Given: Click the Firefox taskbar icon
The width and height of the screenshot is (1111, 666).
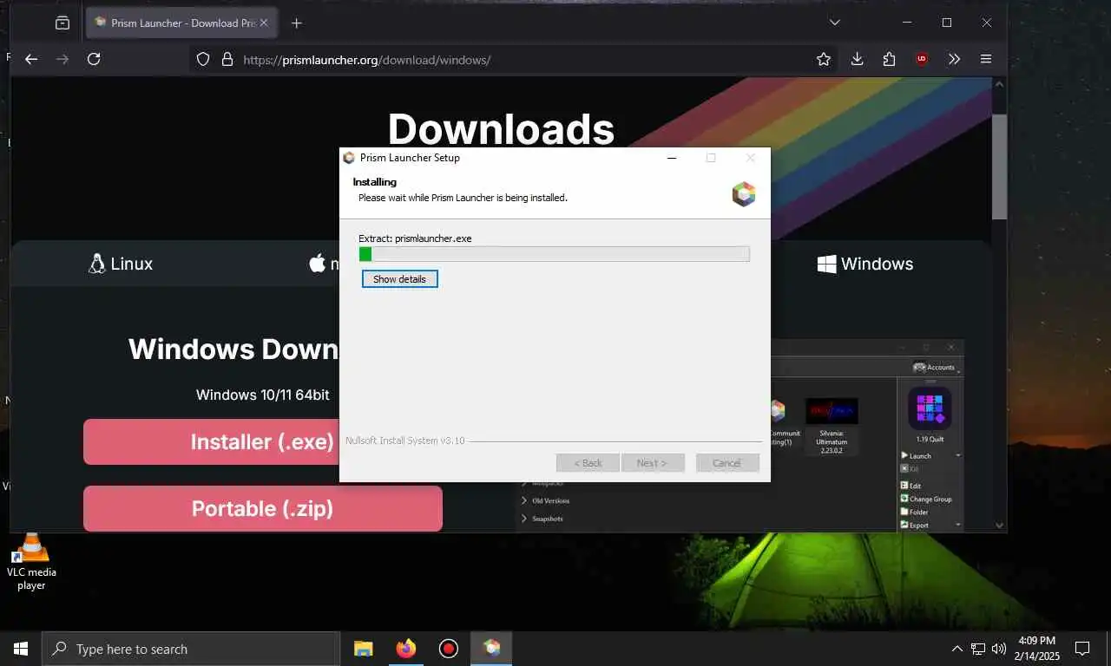Looking at the screenshot, I should click(406, 649).
